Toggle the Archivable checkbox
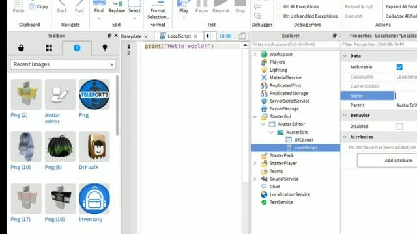Image resolution: width=417 pixels, height=234 pixels. tap(399, 67)
